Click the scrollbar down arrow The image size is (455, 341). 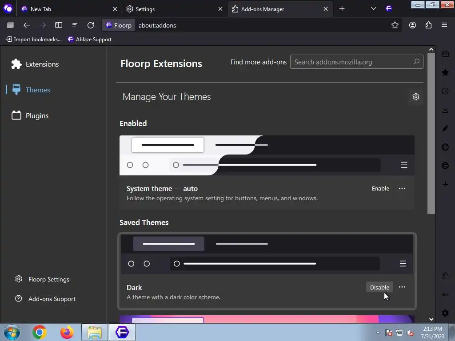pyautogui.click(x=431, y=319)
